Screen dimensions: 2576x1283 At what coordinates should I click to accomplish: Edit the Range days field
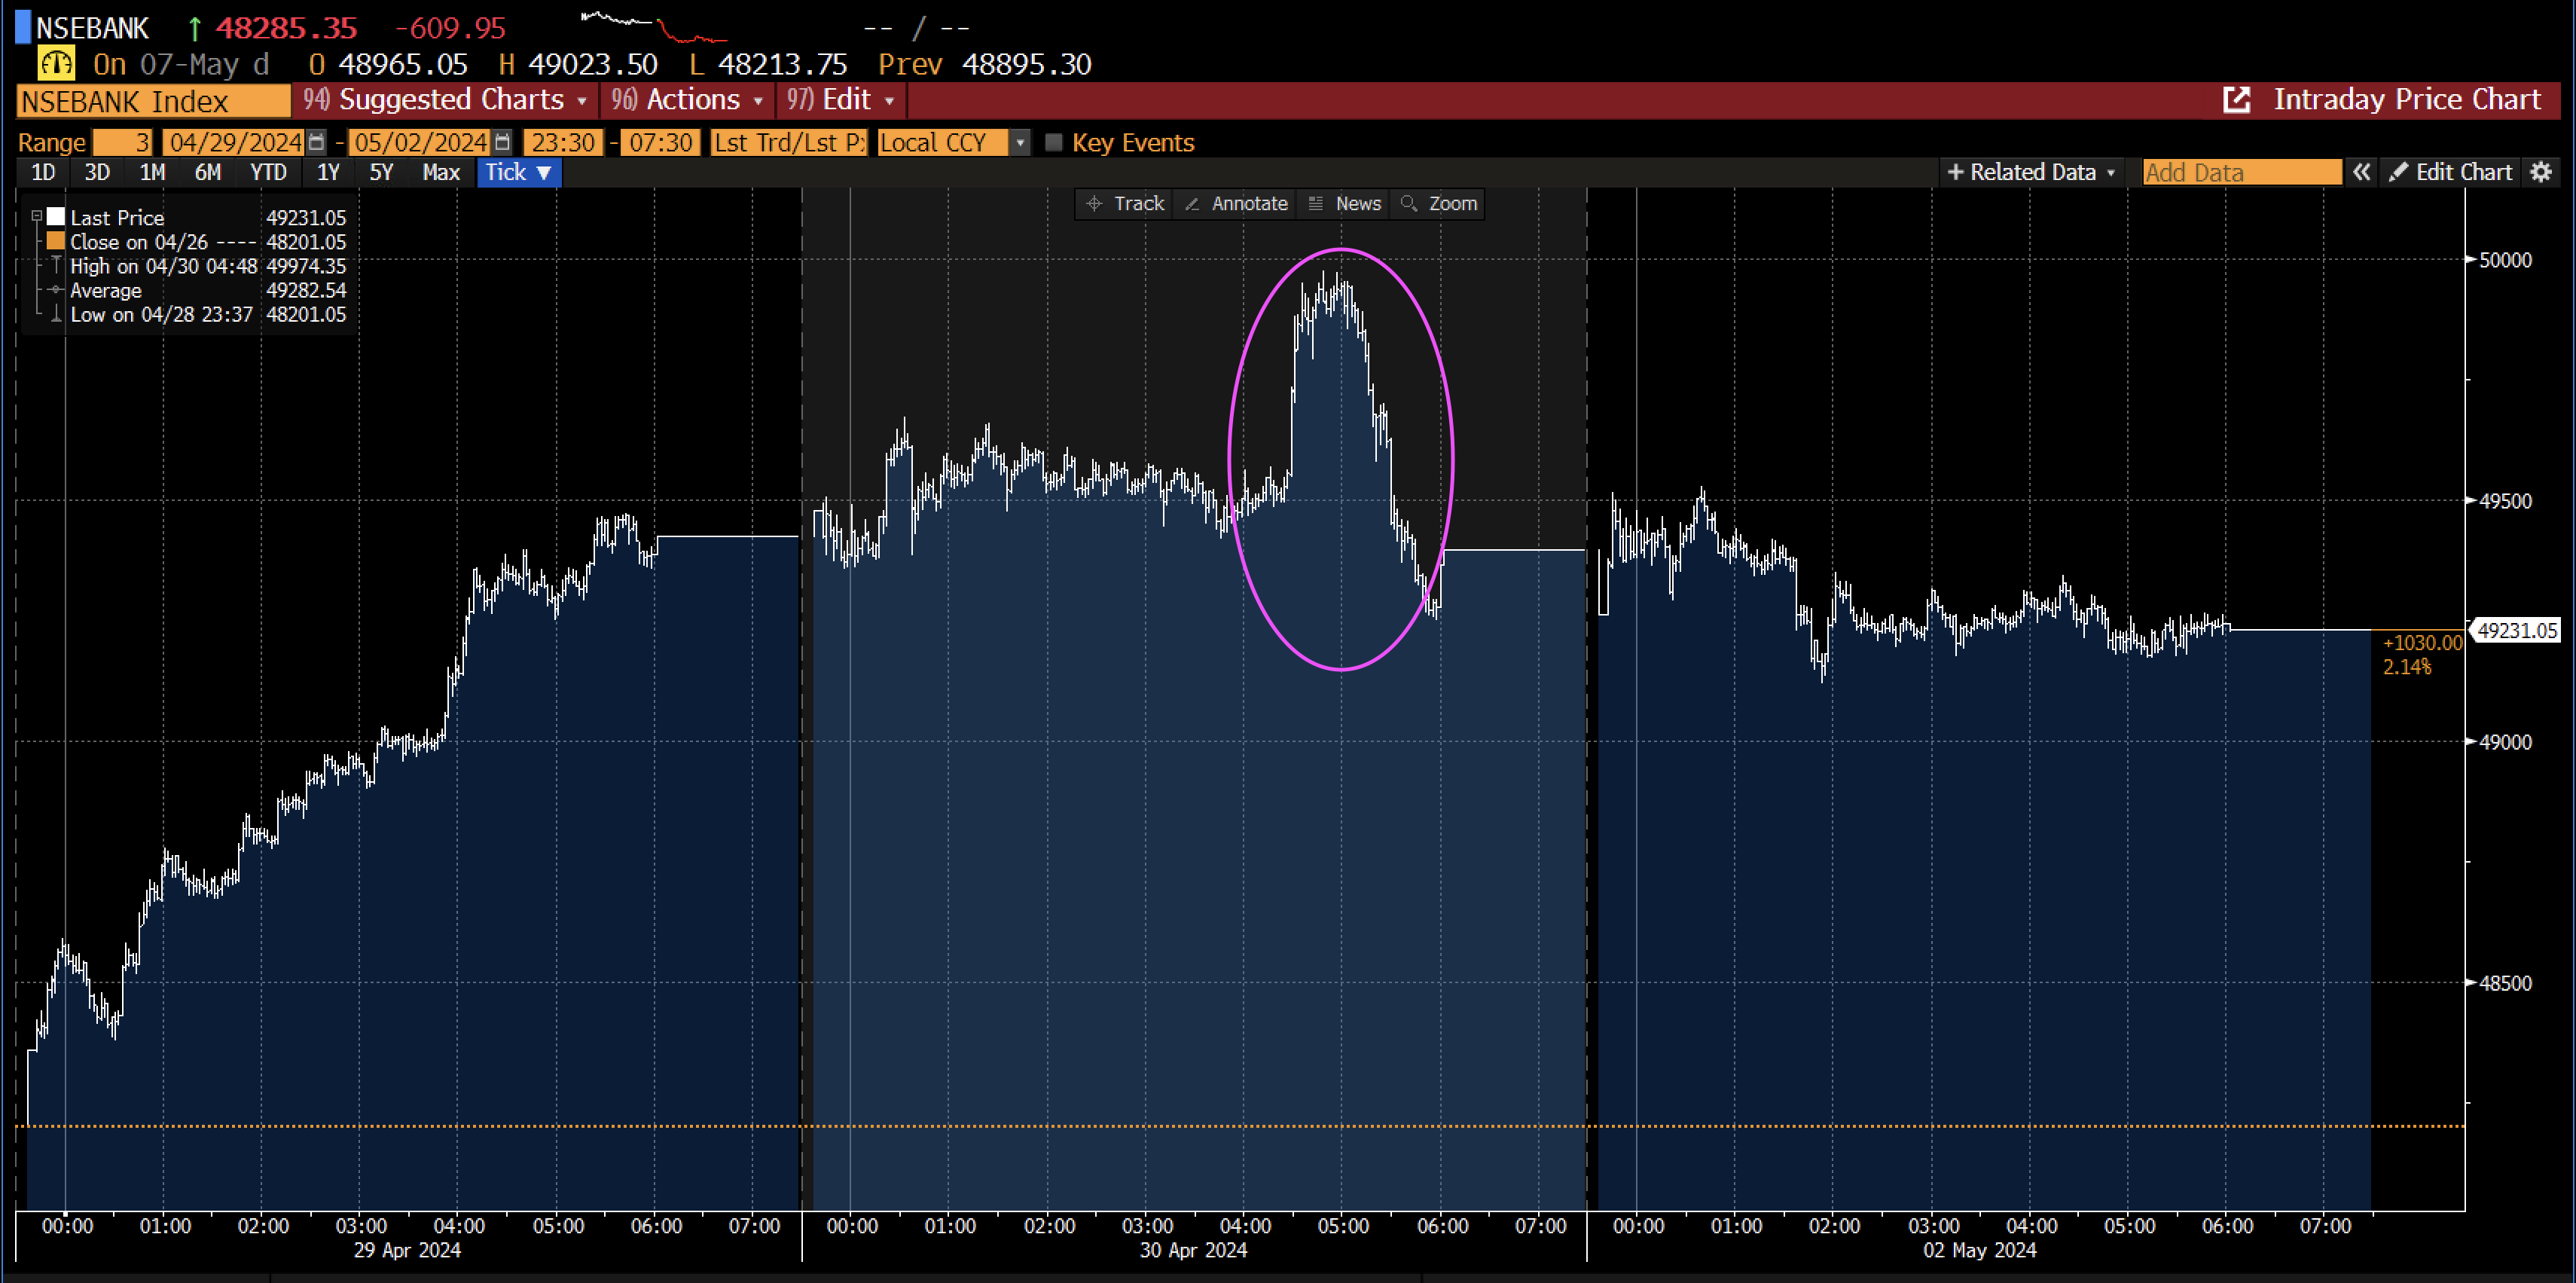click(x=122, y=142)
